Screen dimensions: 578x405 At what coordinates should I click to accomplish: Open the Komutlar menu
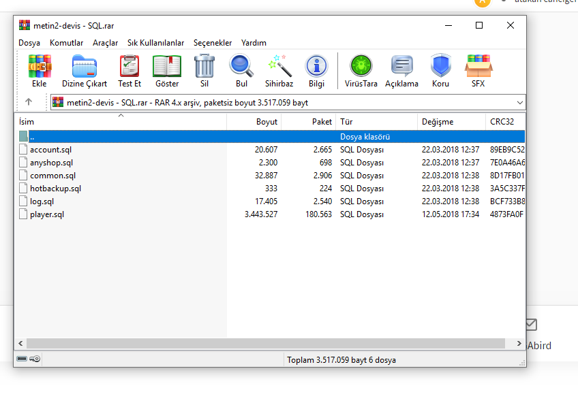click(x=66, y=43)
